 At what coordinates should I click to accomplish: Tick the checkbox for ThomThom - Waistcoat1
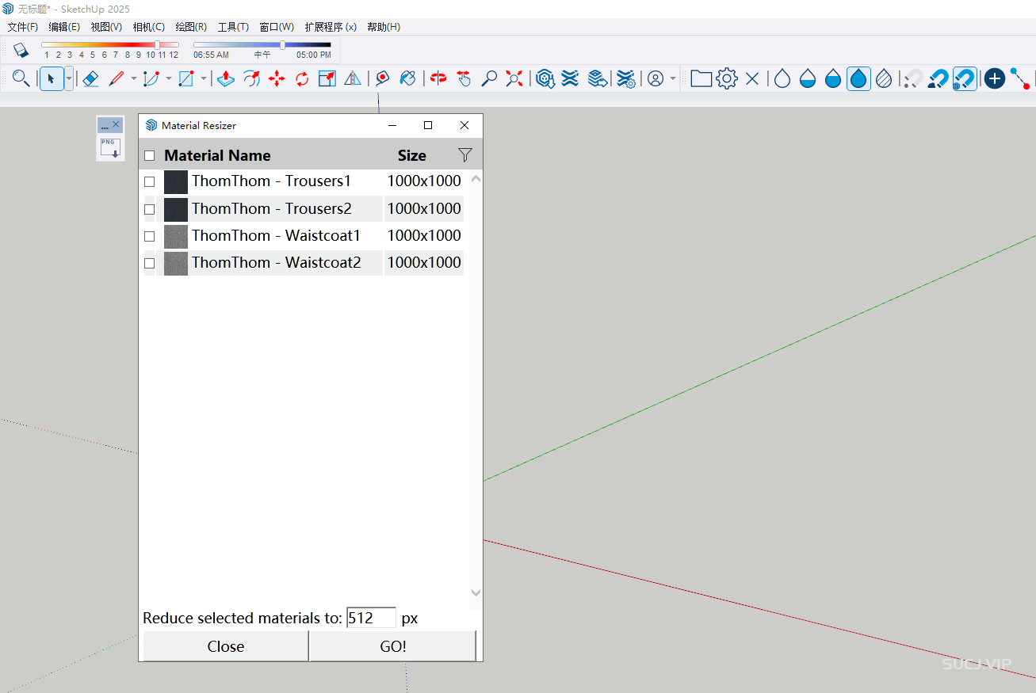click(149, 236)
